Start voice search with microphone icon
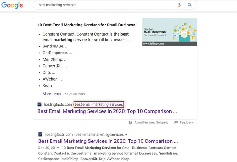Screen dimensions: 237x162 point(179,5)
